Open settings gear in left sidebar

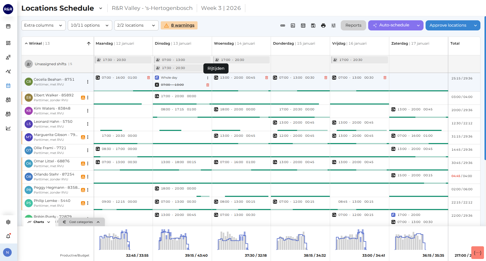tap(8, 222)
